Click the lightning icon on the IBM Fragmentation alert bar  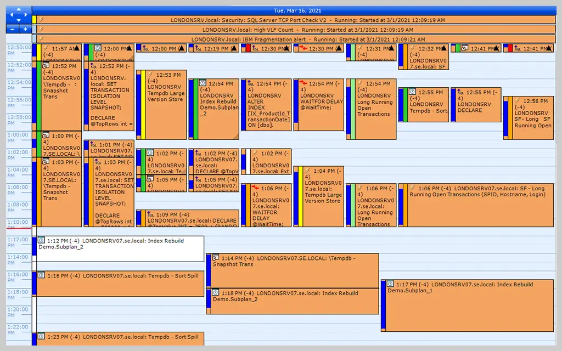41,38
